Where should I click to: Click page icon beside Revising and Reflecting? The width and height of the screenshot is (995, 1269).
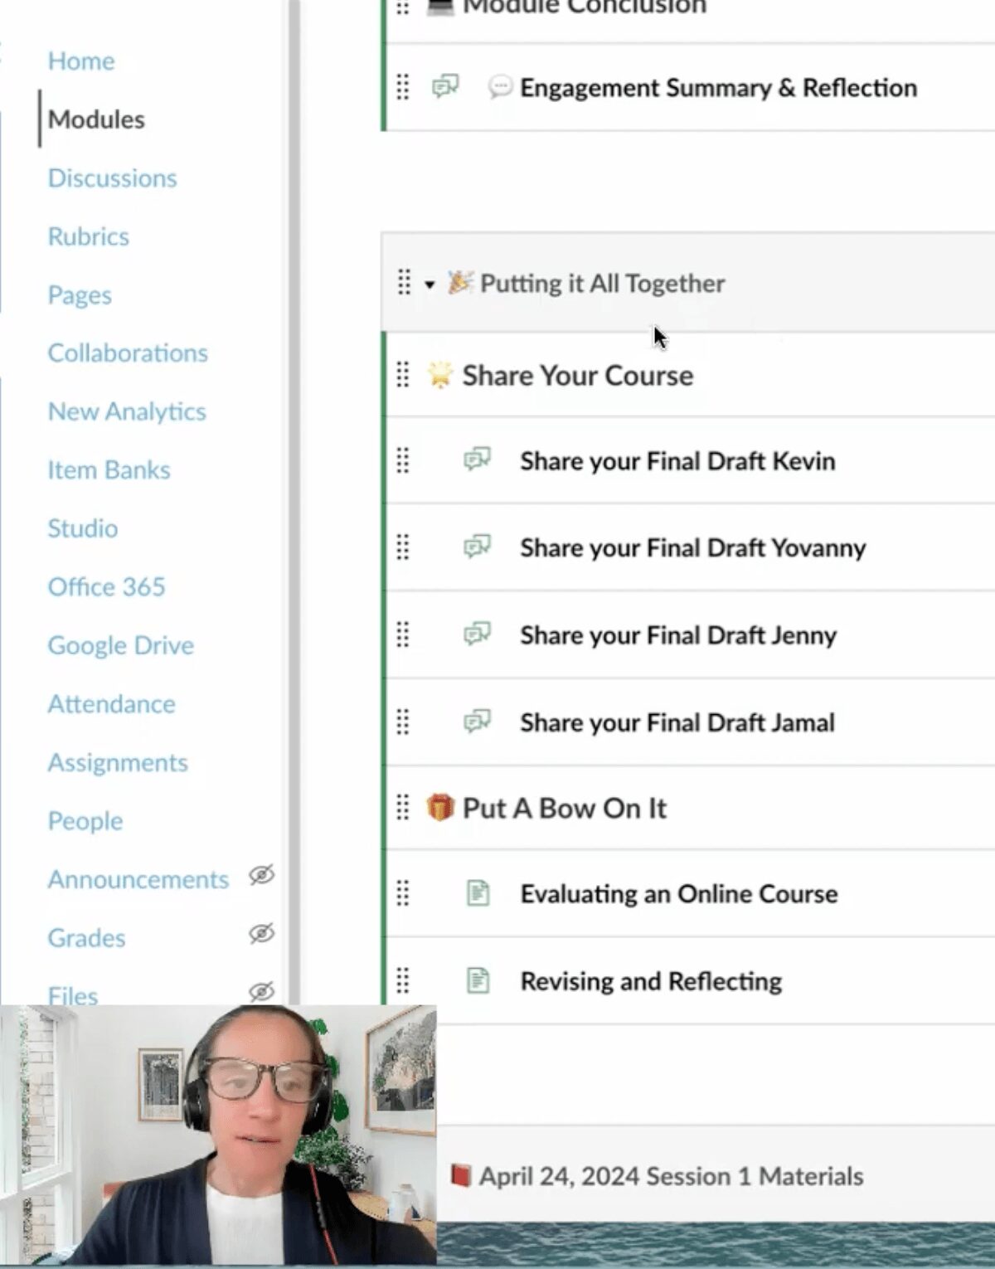(x=478, y=980)
